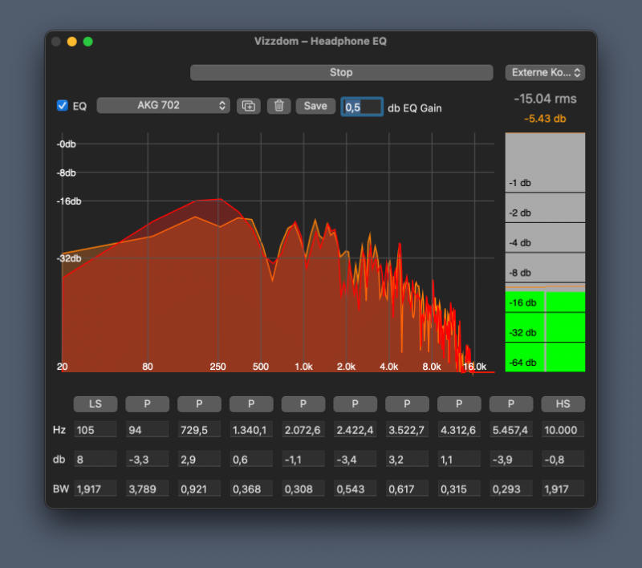
Task: Click the trash delete preset icon
Action: point(278,106)
